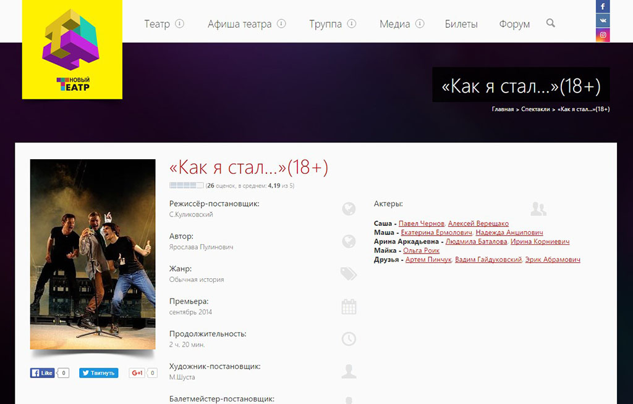This screenshot has width=633, height=404.
Task: Open actor link Екатерина Ермолович
Action: click(x=436, y=233)
